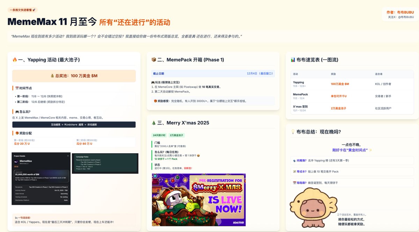Click the '一句话总结' summary box
The width and height of the screenshot is (419, 232).
[74, 219]
